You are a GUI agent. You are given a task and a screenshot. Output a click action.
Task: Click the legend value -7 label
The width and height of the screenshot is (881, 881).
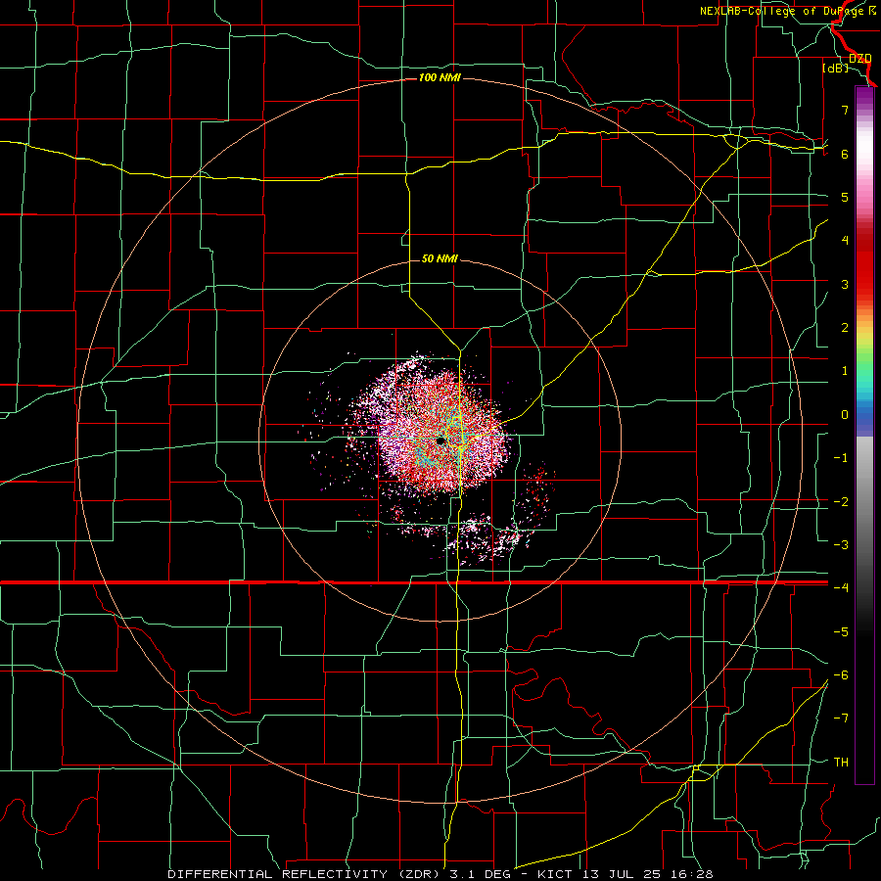pos(841,719)
